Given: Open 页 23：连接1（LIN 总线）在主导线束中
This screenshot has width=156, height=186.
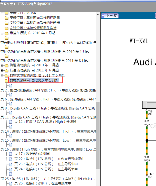Looking at the screenshot, I should (46, 164).
